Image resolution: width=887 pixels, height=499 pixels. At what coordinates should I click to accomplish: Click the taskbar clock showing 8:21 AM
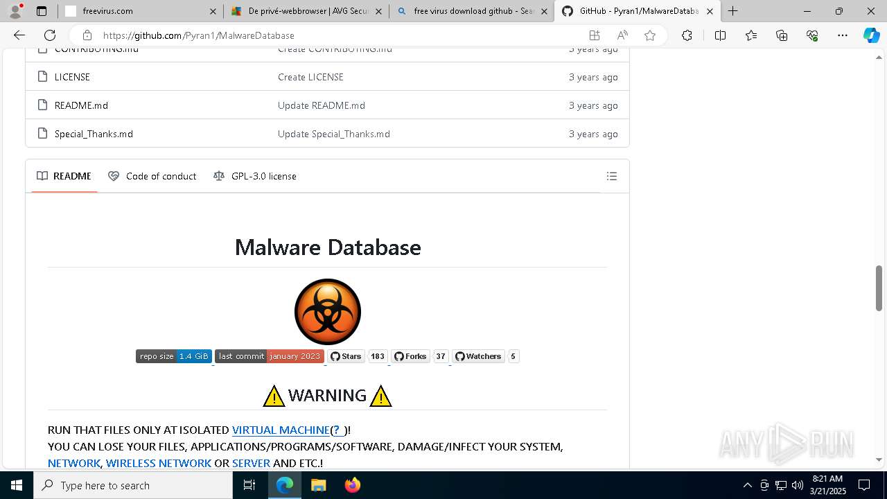point(827,485)
